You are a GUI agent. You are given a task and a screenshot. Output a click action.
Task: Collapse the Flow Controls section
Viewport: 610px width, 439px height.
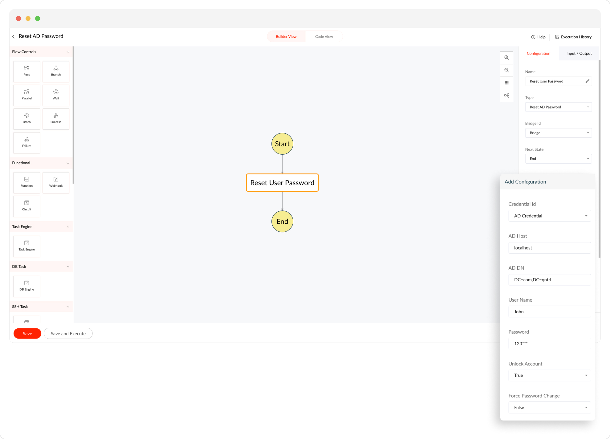pos(68,52)
